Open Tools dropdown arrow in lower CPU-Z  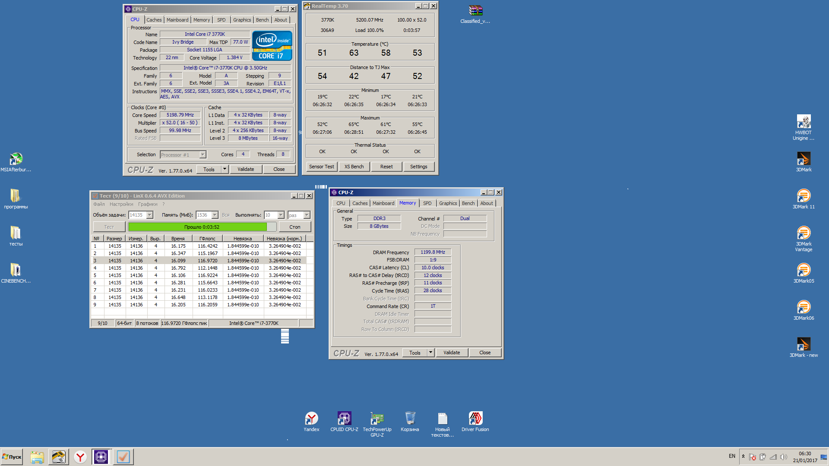(x=430, y=353)
